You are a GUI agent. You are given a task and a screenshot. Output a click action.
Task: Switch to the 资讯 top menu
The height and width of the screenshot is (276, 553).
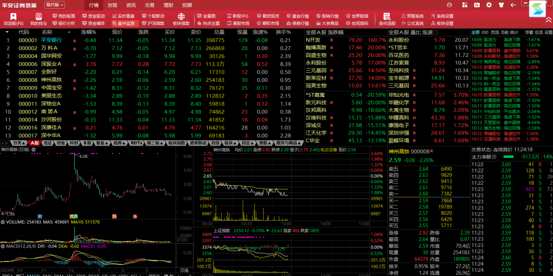[131, 5]
